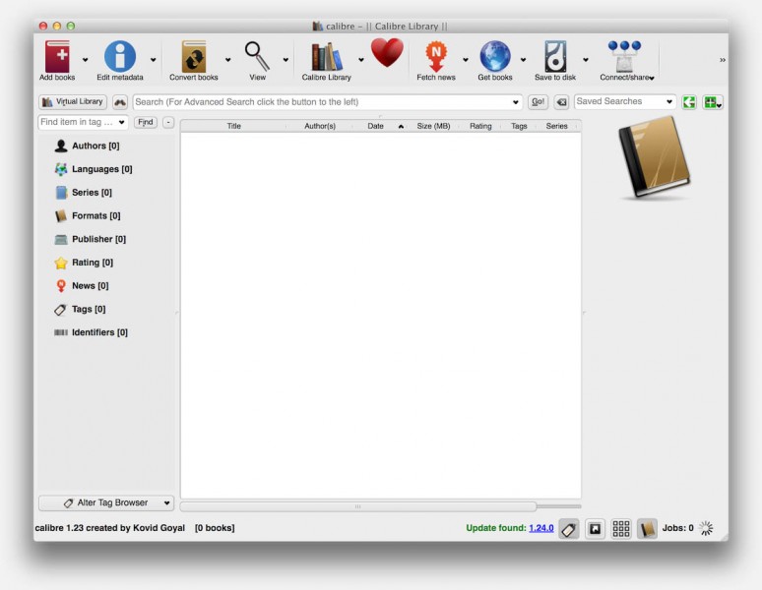Open the 1.24.0 update link
762x590 pixels.
click(x=540, y=528)
